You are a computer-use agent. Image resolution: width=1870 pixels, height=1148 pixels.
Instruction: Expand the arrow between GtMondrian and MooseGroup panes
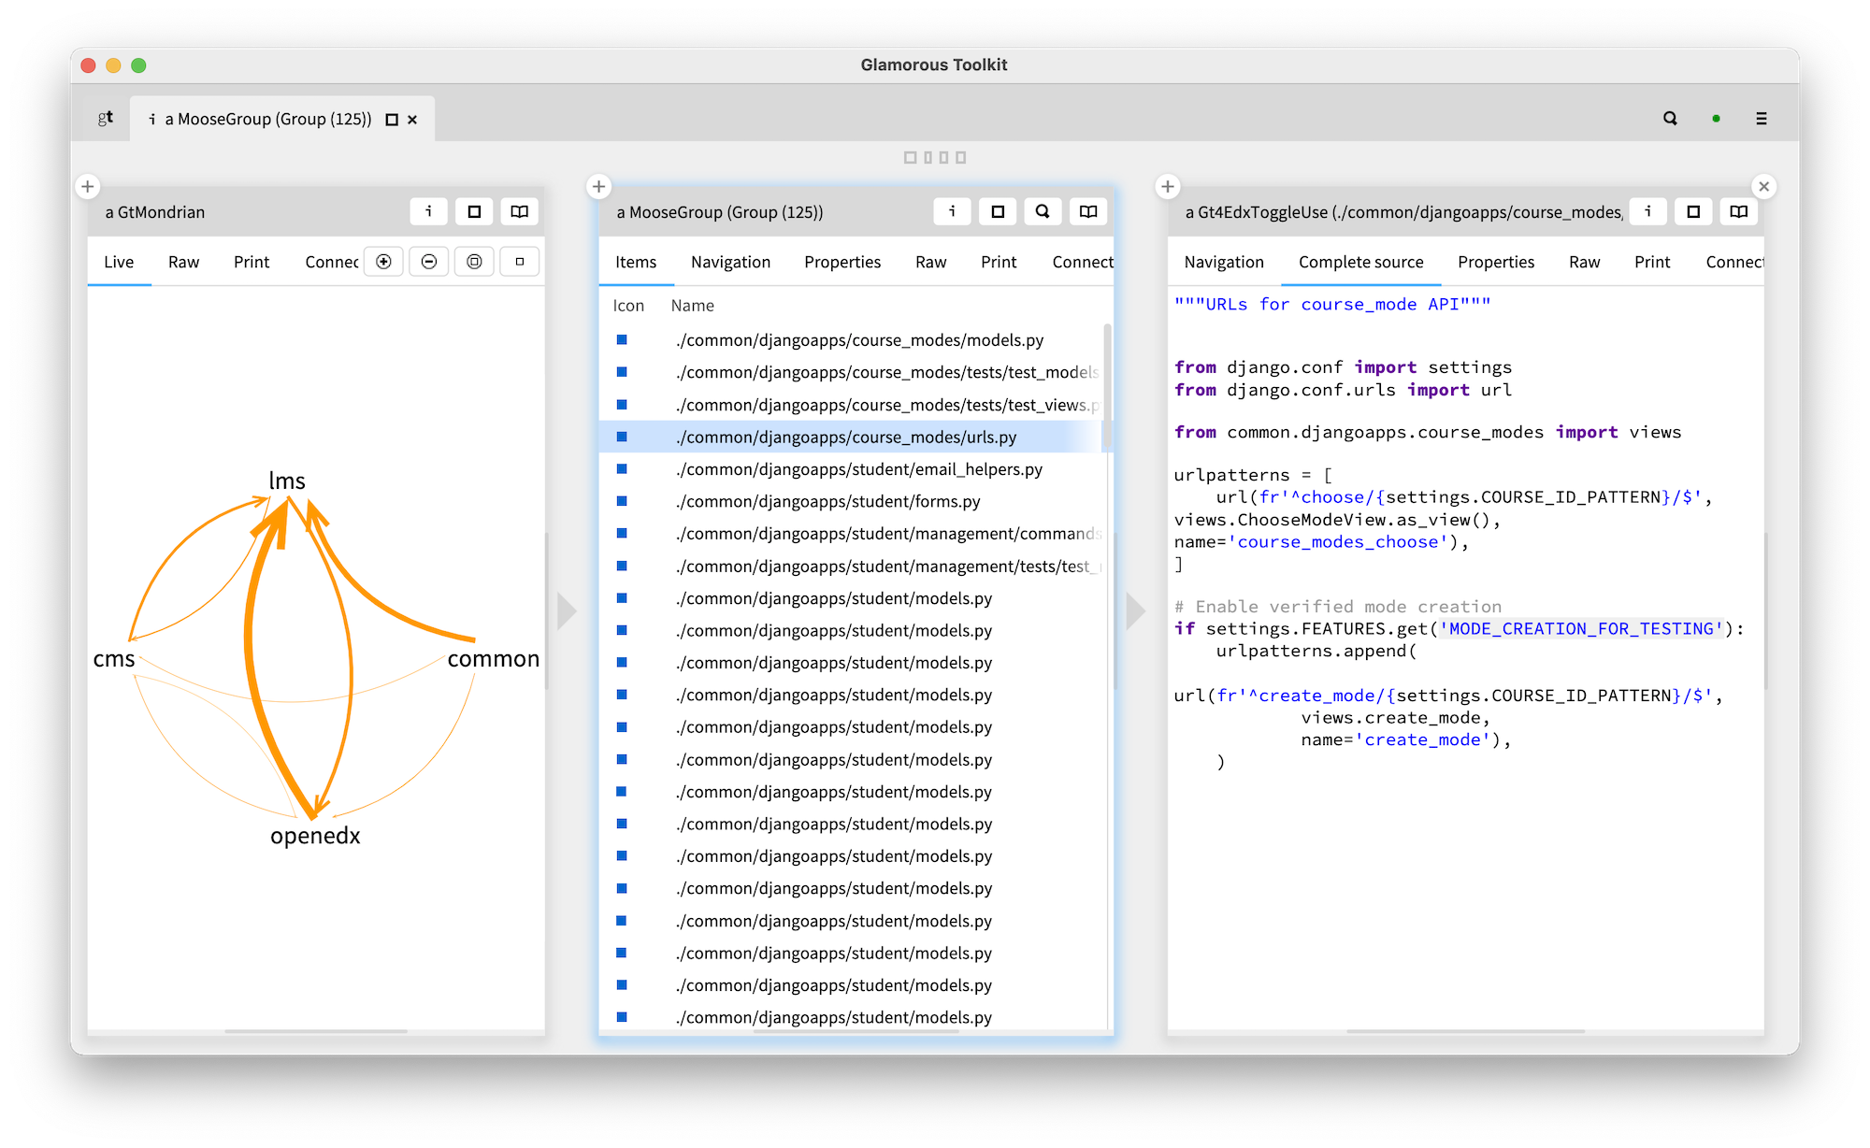click(567, 611)
